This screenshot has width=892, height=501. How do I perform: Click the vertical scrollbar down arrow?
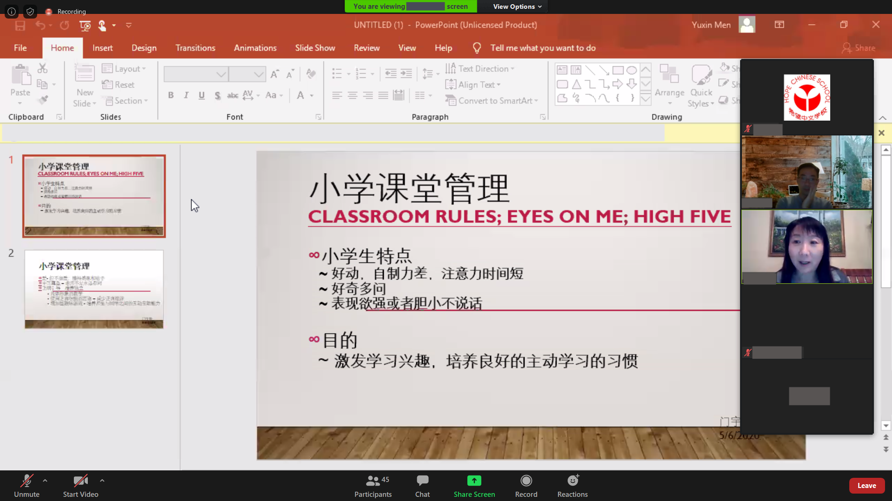886,425
